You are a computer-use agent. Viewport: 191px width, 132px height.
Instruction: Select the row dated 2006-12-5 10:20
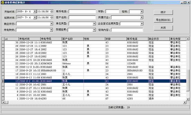(95, 60)
